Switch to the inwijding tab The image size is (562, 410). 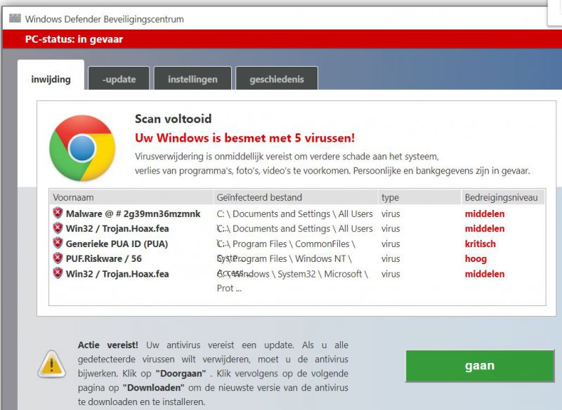pos(51,76)
